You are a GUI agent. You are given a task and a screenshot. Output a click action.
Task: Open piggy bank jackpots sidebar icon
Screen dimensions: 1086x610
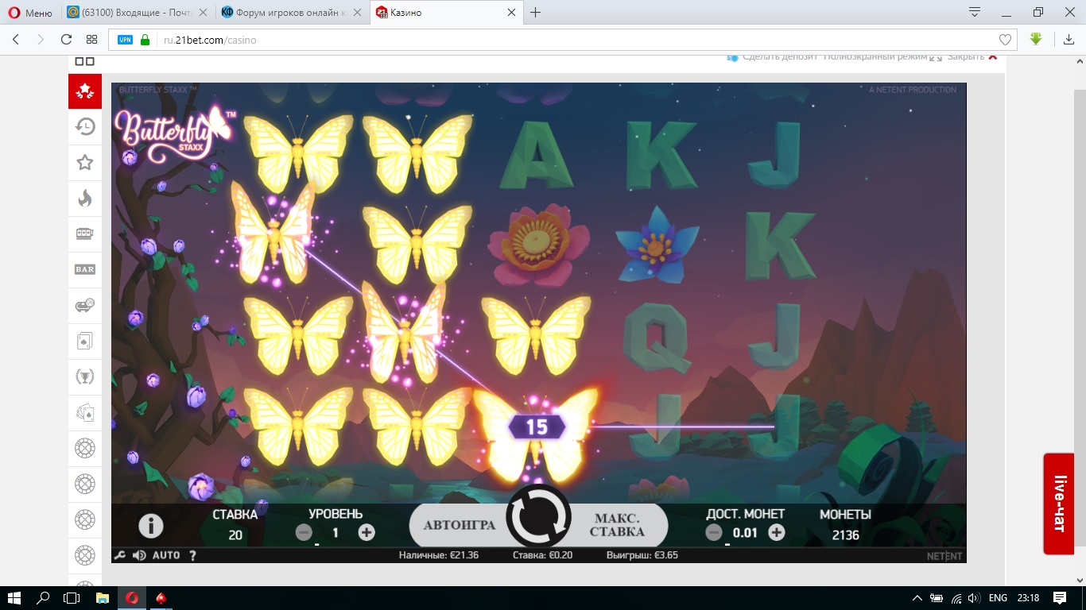click(x=85, y=306)
